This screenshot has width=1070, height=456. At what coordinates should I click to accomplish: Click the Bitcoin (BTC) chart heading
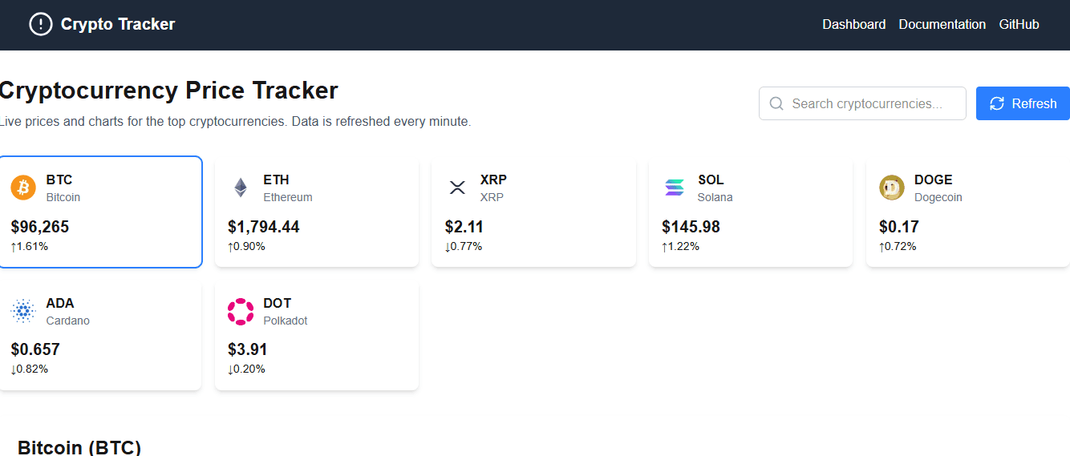point(79,447)
